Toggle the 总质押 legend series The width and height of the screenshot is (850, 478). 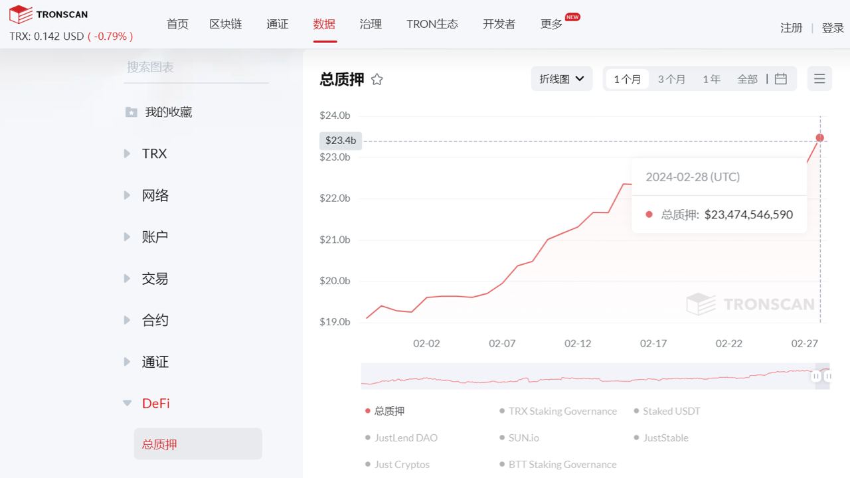click(388, 411)
